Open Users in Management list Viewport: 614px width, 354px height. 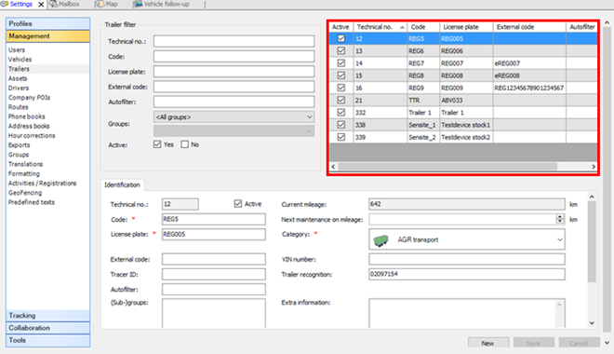[17, 49]
